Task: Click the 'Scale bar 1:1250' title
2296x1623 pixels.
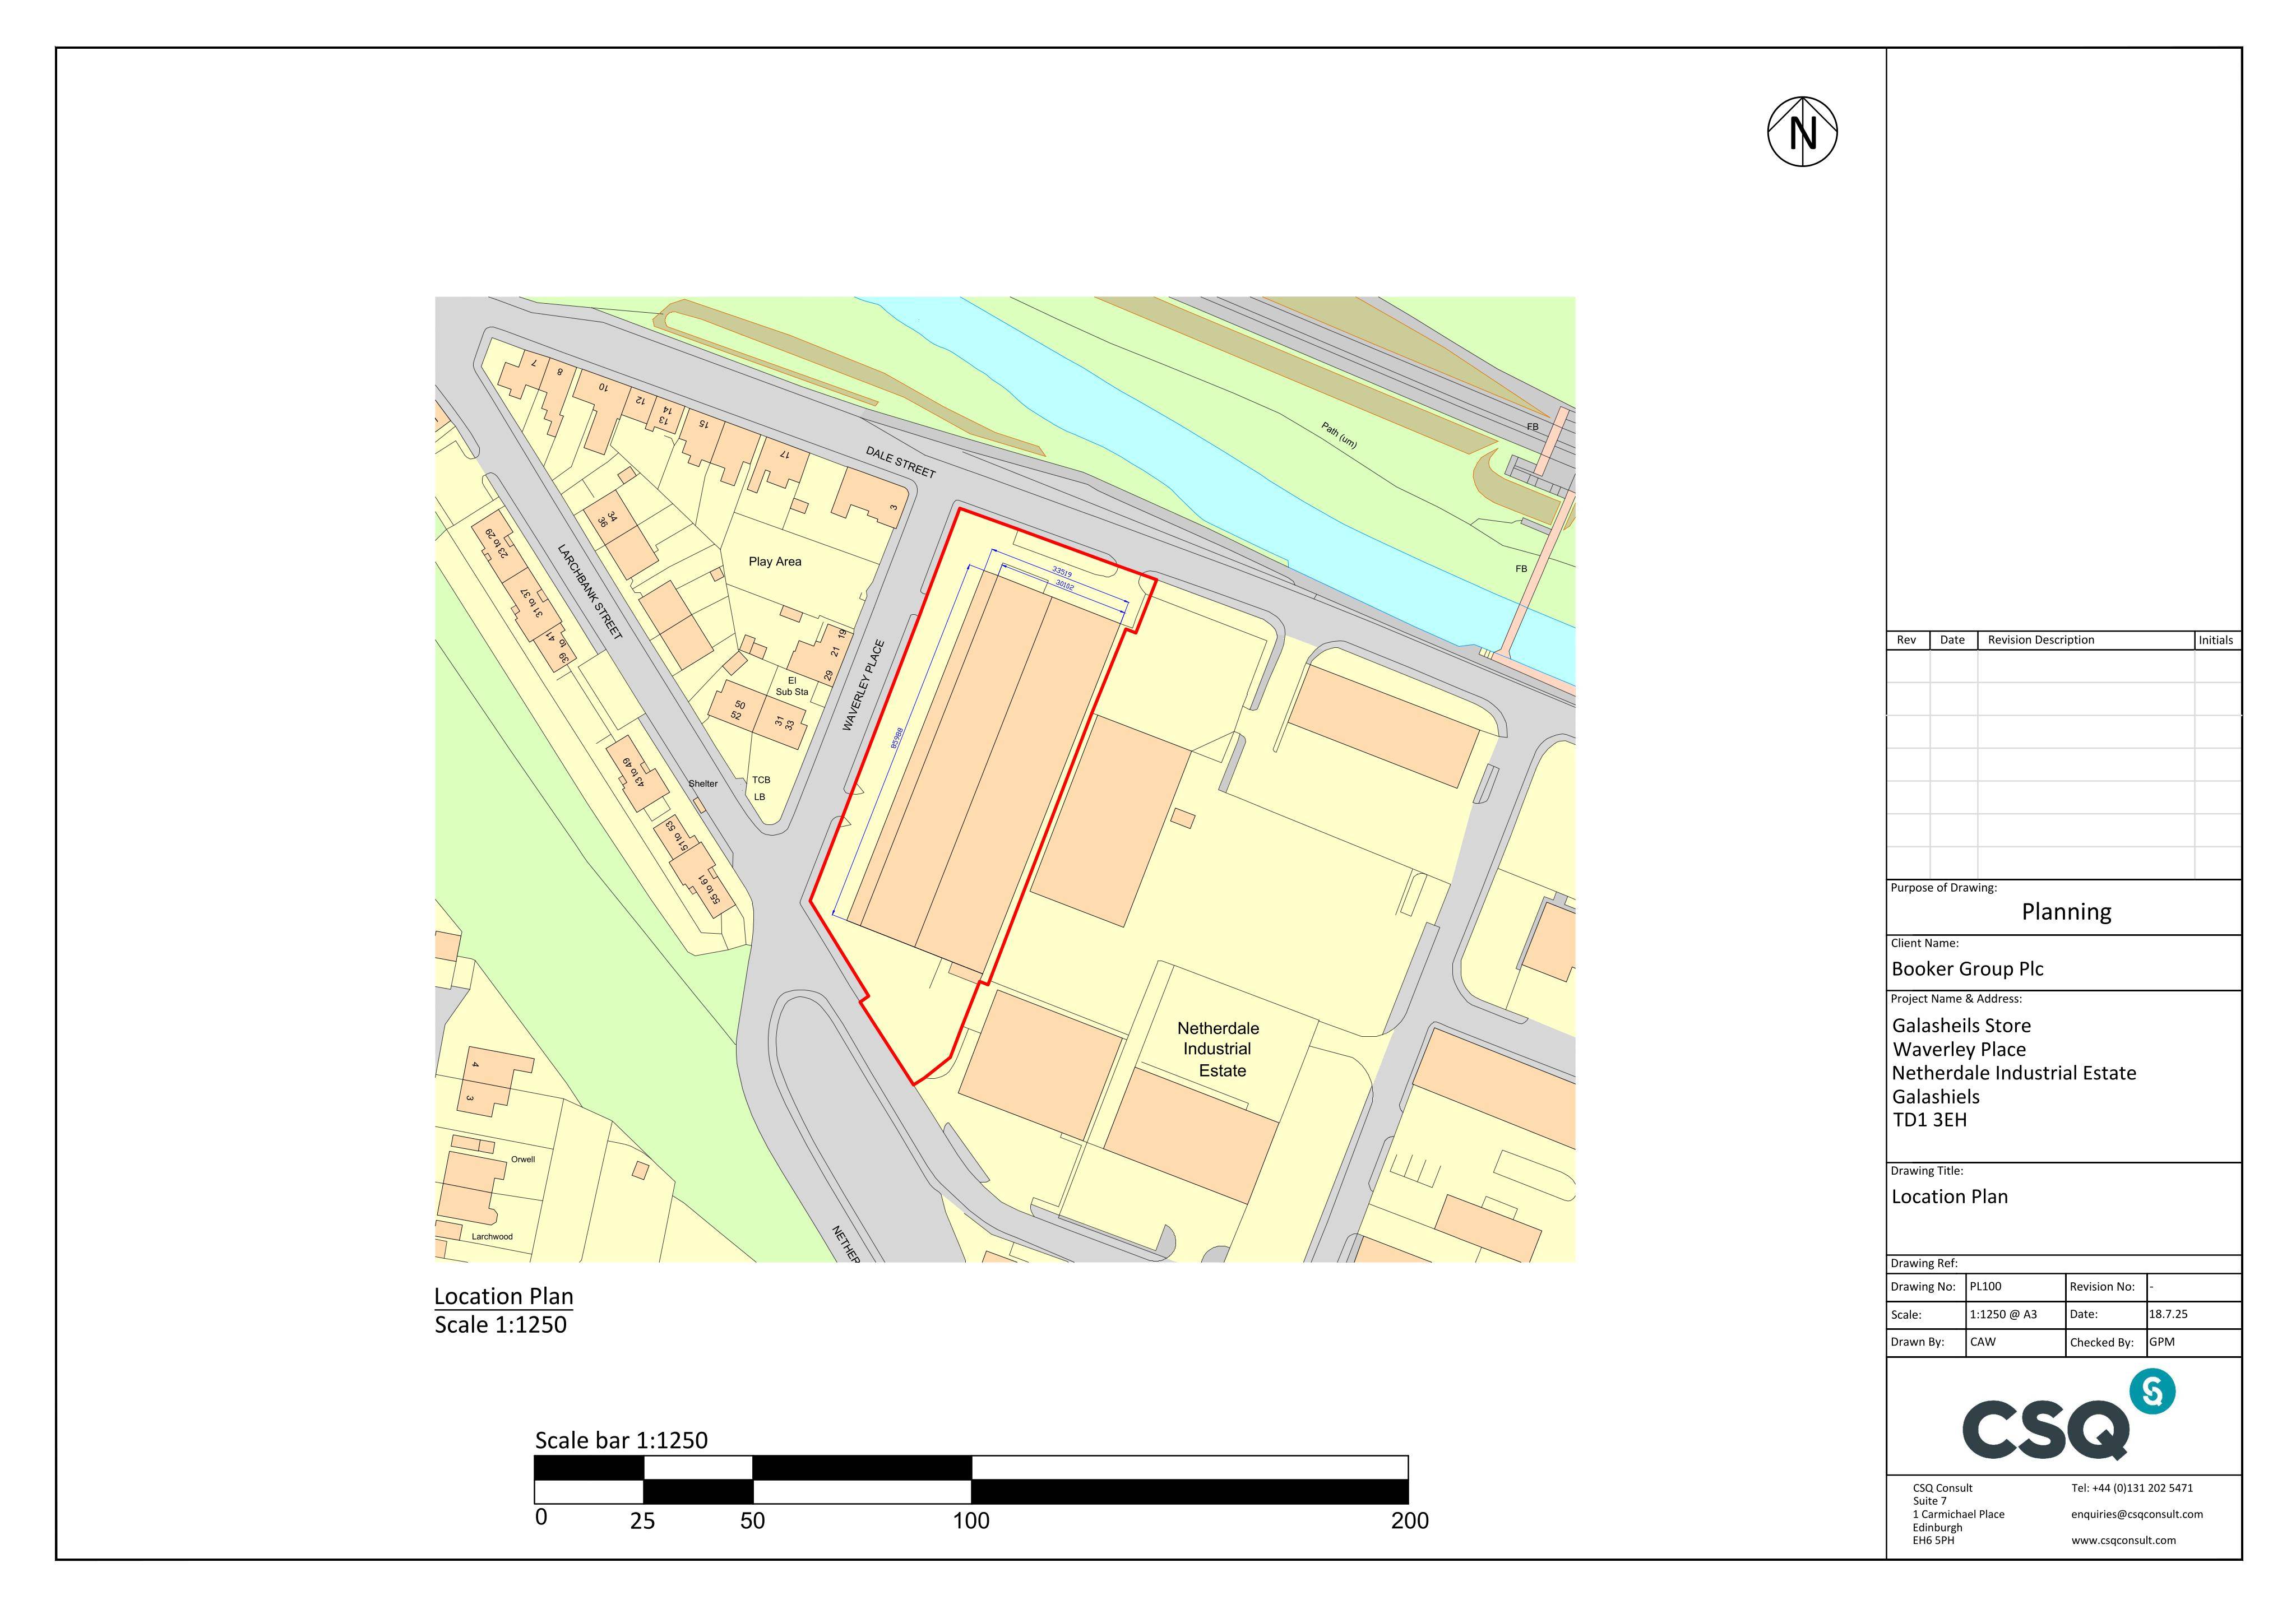Action: tap(621, 1440)
